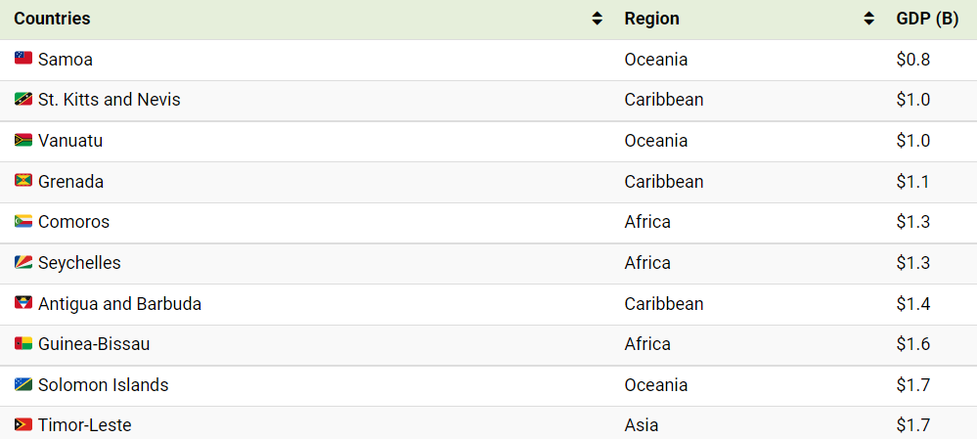Click the Vanuatu flag icon

(x=23, y=140)
